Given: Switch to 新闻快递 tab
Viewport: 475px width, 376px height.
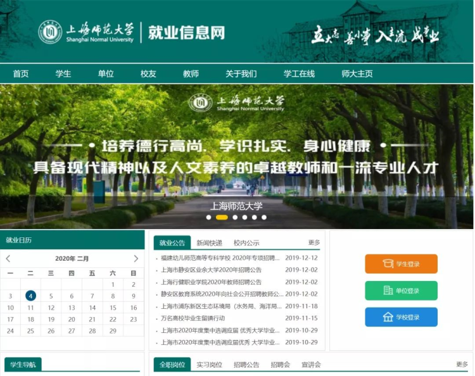Looking at the screenshot, I should pyautogui.click(x=209, y=243).
